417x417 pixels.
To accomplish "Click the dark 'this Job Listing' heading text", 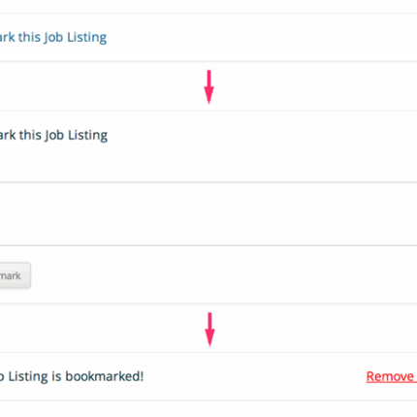I will pos(53,135).
